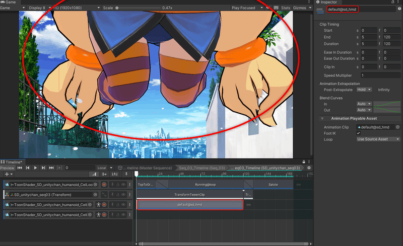Lock the CellLoo animation track
403x246 pixels.
118,184
